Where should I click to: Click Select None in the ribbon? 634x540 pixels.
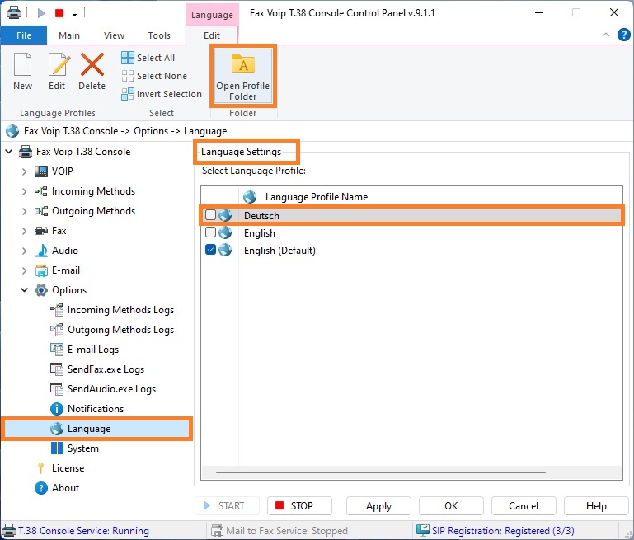tap(154, 76)
